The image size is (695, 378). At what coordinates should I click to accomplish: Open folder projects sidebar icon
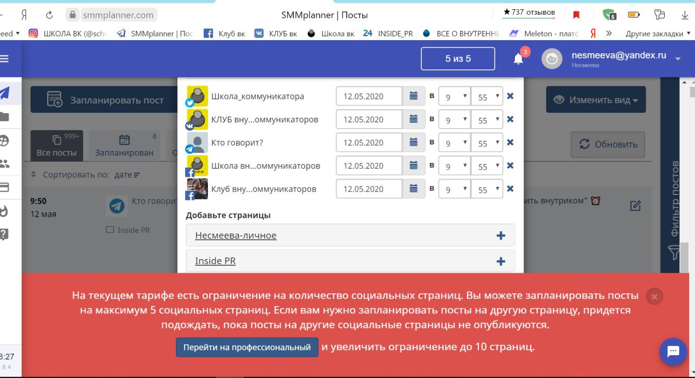click(x=4, y=116)
